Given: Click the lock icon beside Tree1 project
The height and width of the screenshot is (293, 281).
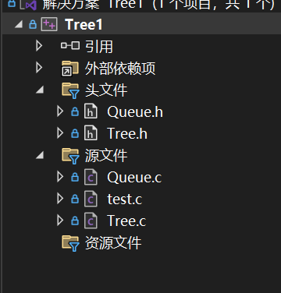Looking at the screenshot, I should coord(33,25).
